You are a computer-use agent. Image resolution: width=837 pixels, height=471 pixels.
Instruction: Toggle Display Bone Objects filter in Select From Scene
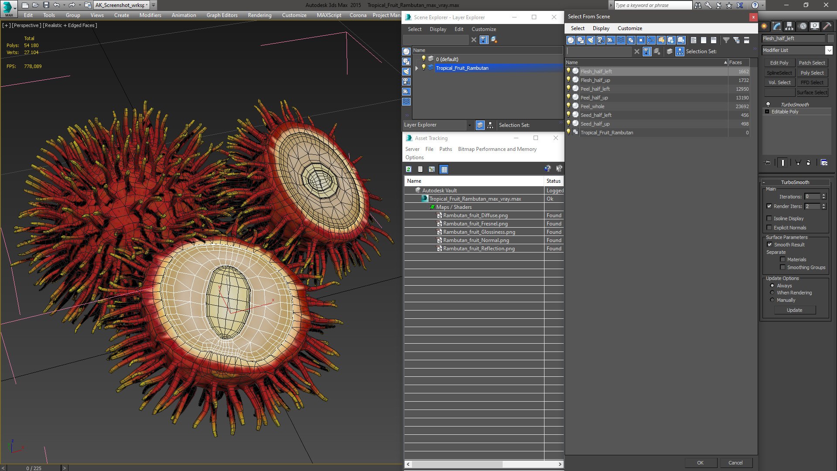651,40
